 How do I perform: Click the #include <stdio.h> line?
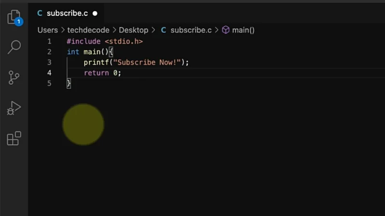(x=104, y=41)
